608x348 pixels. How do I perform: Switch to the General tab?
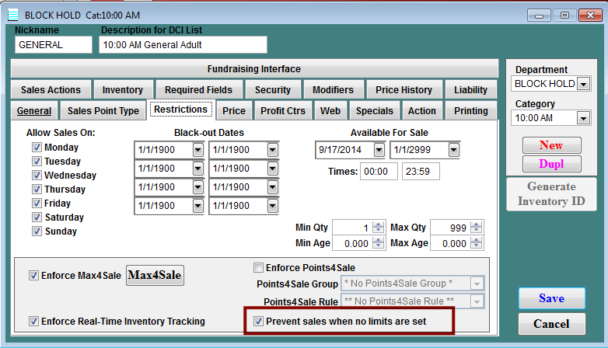click(34, 111)
